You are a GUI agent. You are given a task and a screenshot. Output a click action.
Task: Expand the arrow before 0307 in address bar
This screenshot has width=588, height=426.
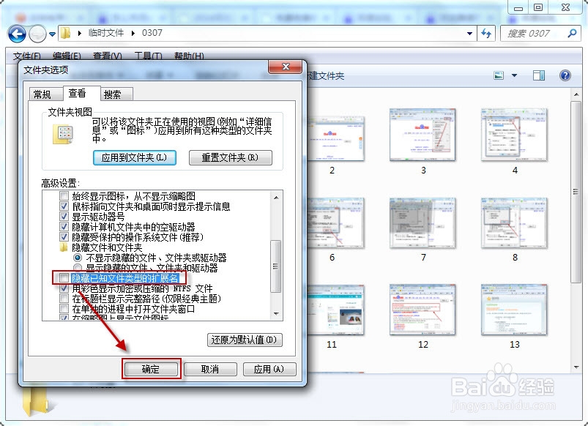coord(133,33)
